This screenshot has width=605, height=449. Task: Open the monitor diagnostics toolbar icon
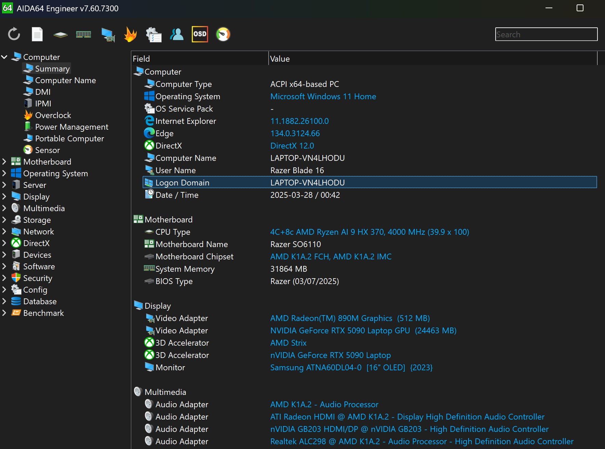click(108, 35)
